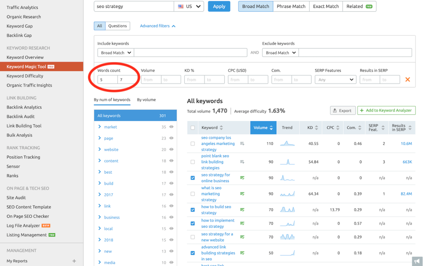Image resolution: width=426 pixels, height=266 pixels.
Task: Check the 'seo company los angeles marketing strategy' row
Action: [193, 143]
